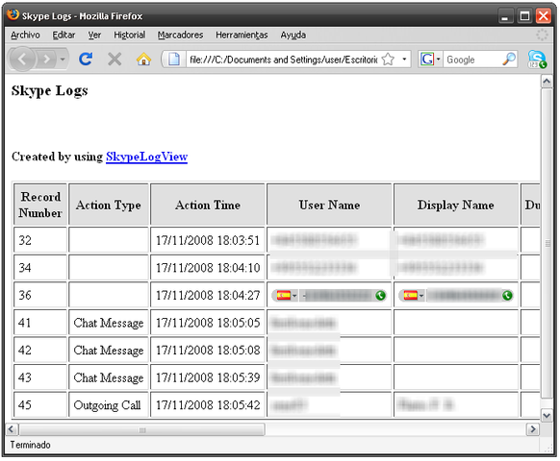Image resolution: width=560 pixels, height=461 pixels.
Task: Click the Spanish flag in the User Name cell
Action: point(284,296)
